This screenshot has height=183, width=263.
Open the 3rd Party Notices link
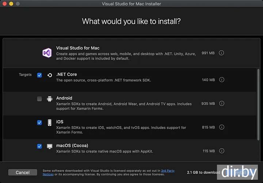(168, 171)
